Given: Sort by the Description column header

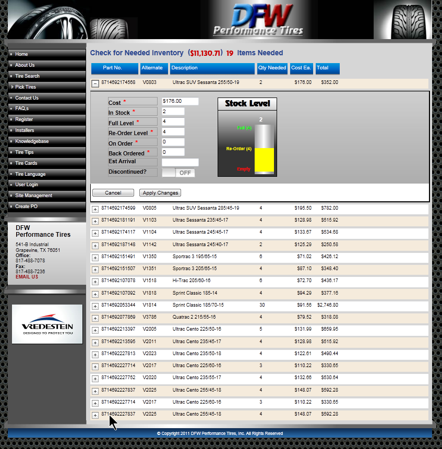Looking at the screenshot, I should (x=212, y=68).
